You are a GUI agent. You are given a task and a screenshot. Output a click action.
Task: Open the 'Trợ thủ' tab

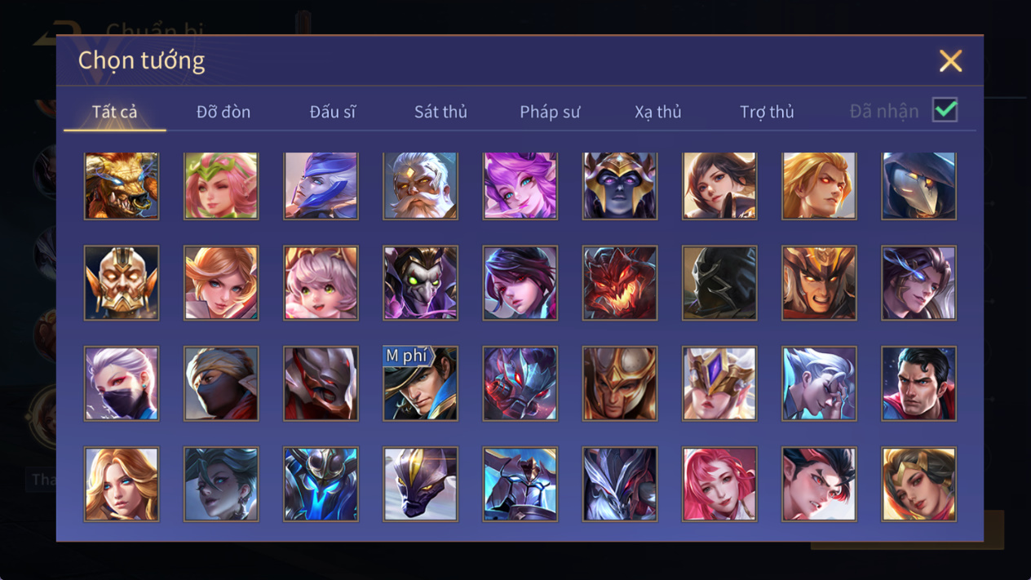click(x=767, y=112)
